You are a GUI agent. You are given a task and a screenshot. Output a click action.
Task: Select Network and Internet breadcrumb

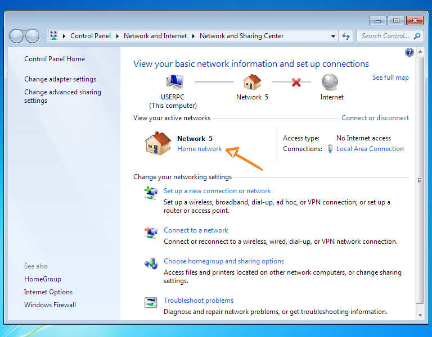click(x=155, y=36)
